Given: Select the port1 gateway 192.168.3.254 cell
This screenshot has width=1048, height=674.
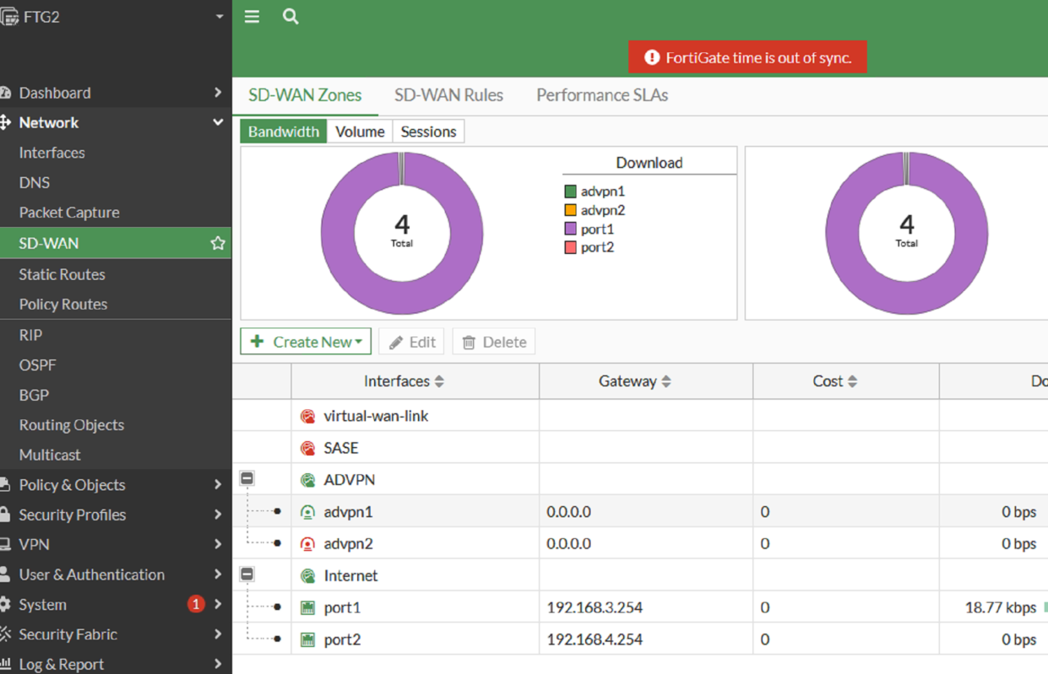Looking at the screenshot, I should tap(646, 607).
